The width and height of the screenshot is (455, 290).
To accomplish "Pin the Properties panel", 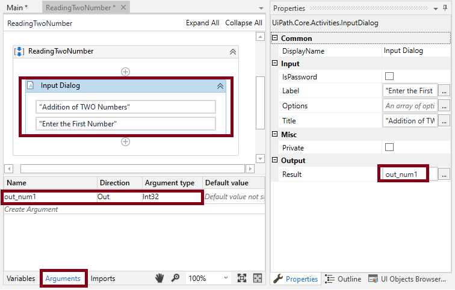I will click(445, 8).
